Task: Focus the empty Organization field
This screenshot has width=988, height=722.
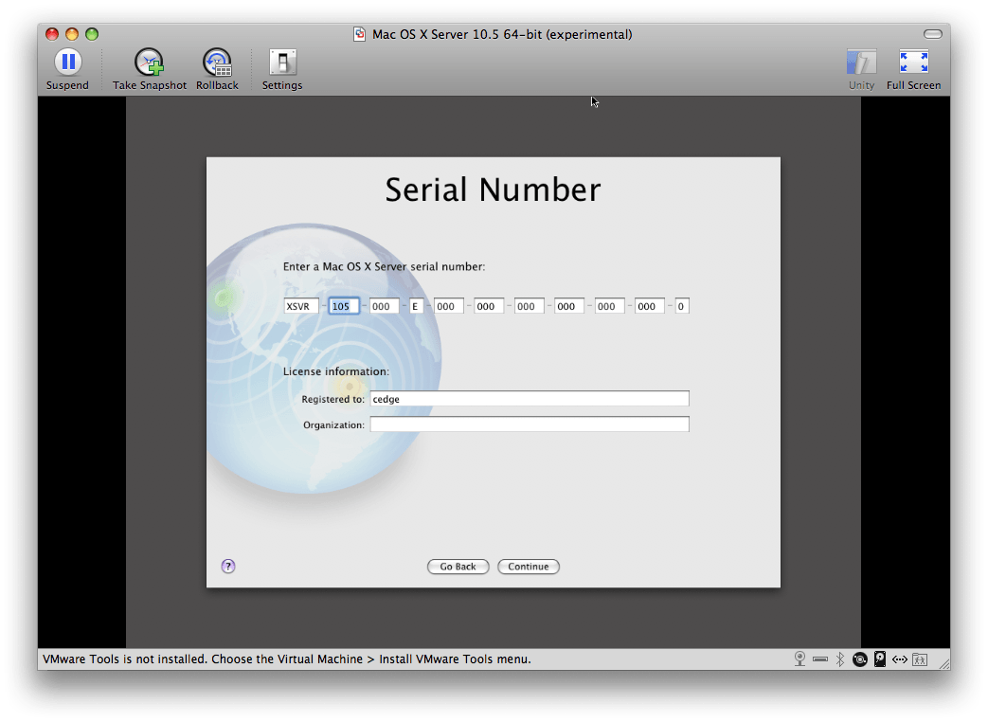Action: point(530,424)
